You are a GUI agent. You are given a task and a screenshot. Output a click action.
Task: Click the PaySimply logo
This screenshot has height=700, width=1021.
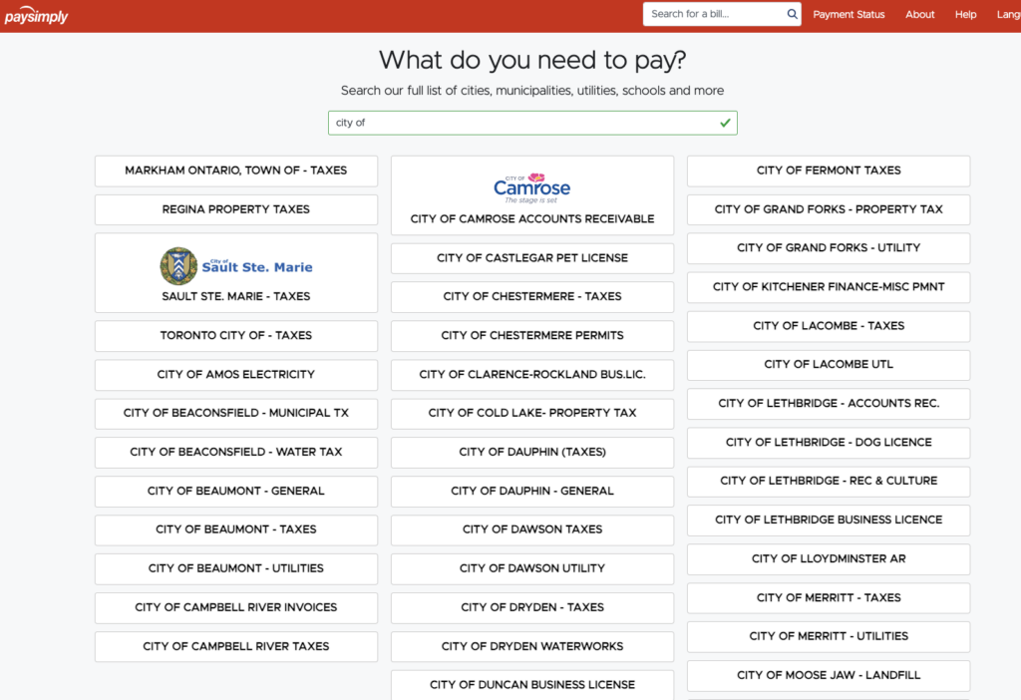pos(37,14)
